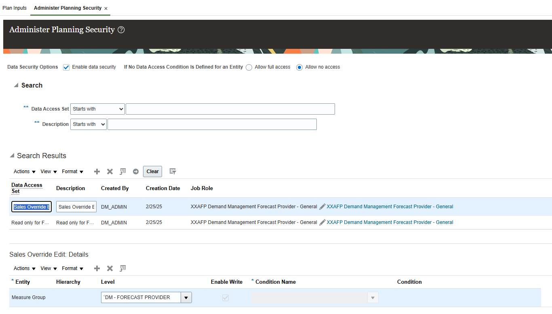Select Allow full access radio button
The width and height of the screenshot is (552, 314).
(249, 67)
